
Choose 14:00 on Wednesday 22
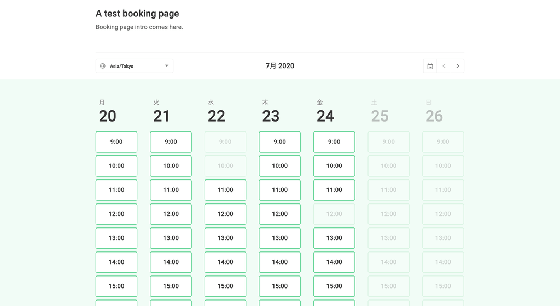coord(225,262)
